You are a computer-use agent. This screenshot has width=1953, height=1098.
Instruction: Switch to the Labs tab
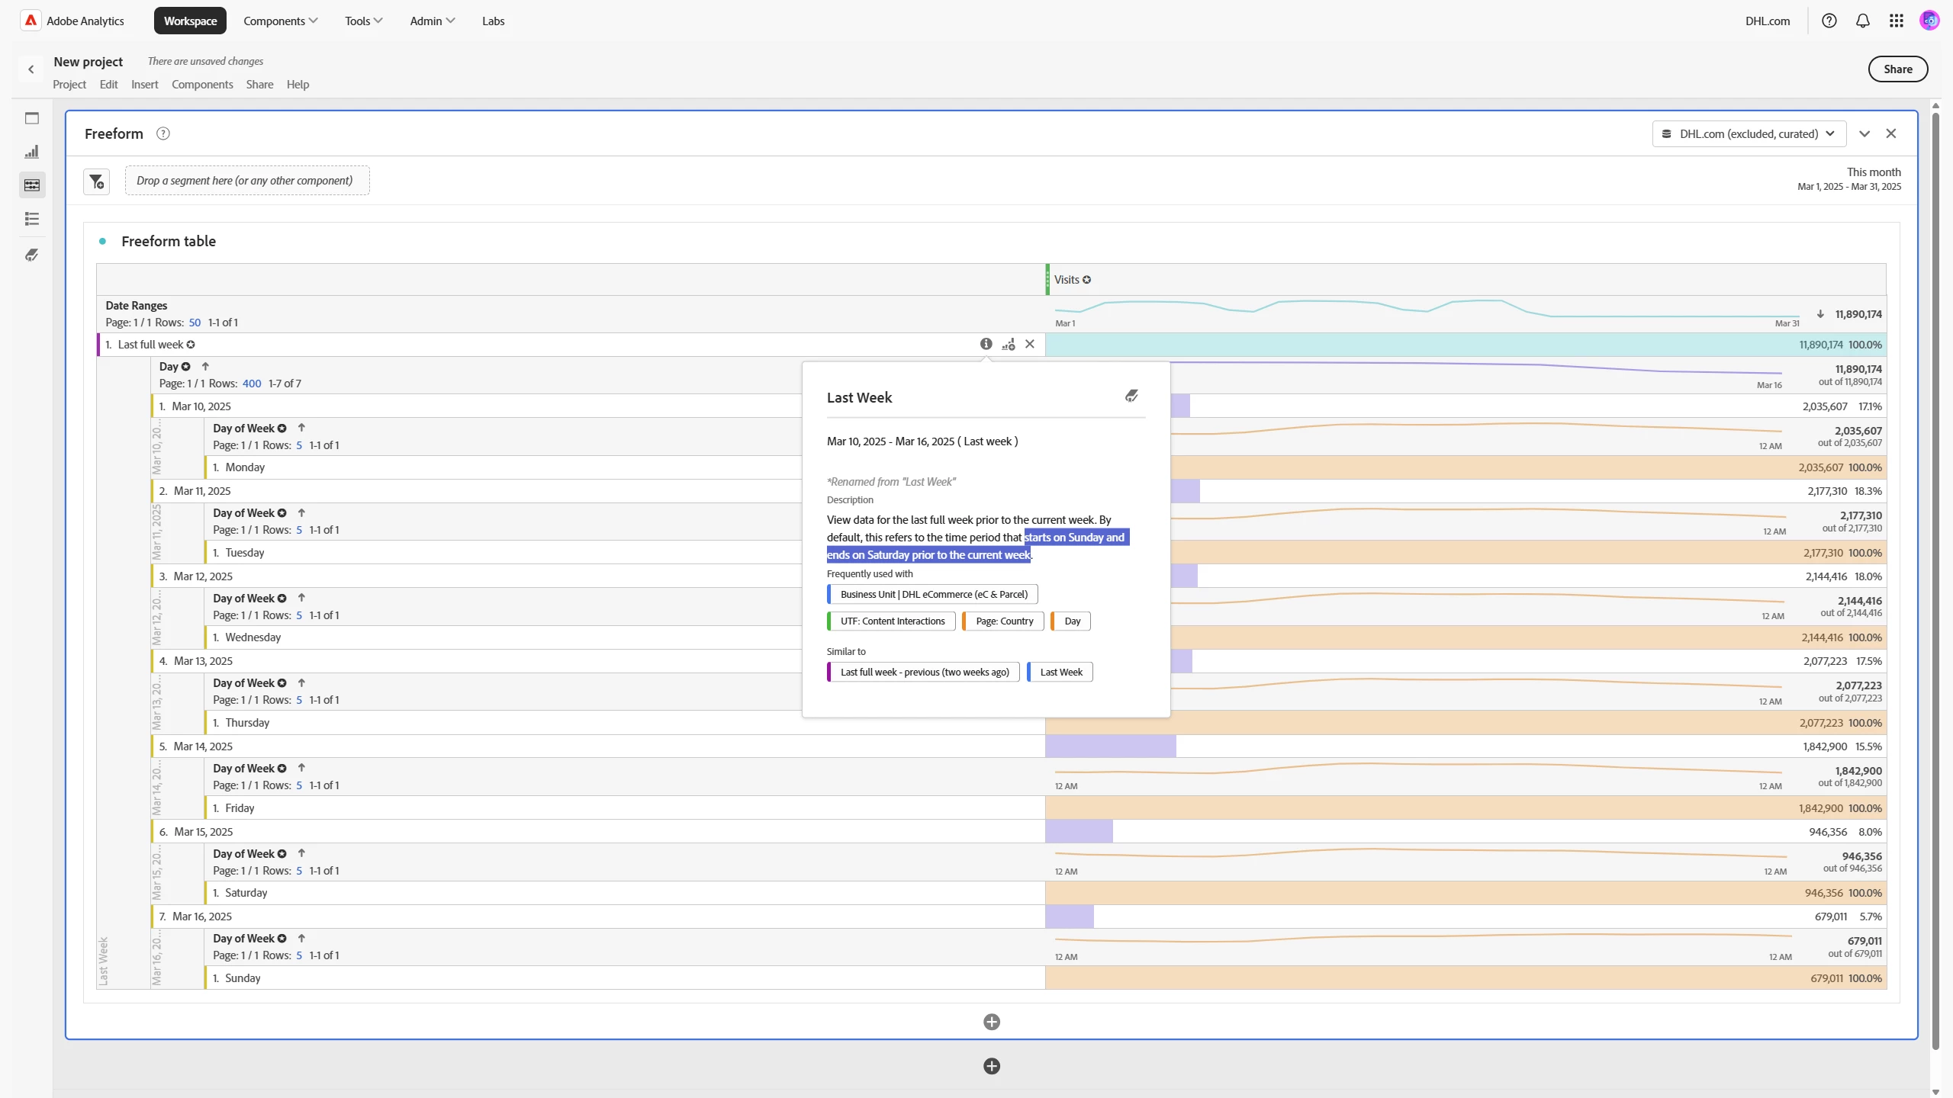493,21
